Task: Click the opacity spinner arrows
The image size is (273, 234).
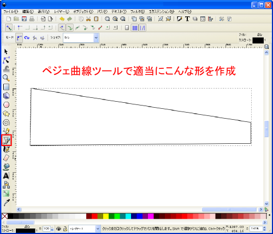Action: [x=52, y=229]
